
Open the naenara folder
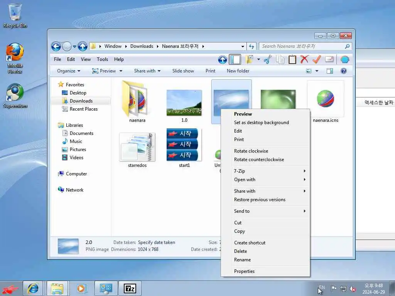(x=137, y=102)
